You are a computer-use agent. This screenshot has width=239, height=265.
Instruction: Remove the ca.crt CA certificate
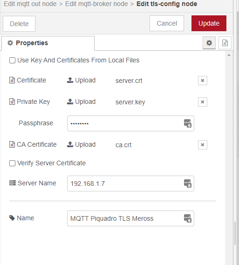pos(203,145)
